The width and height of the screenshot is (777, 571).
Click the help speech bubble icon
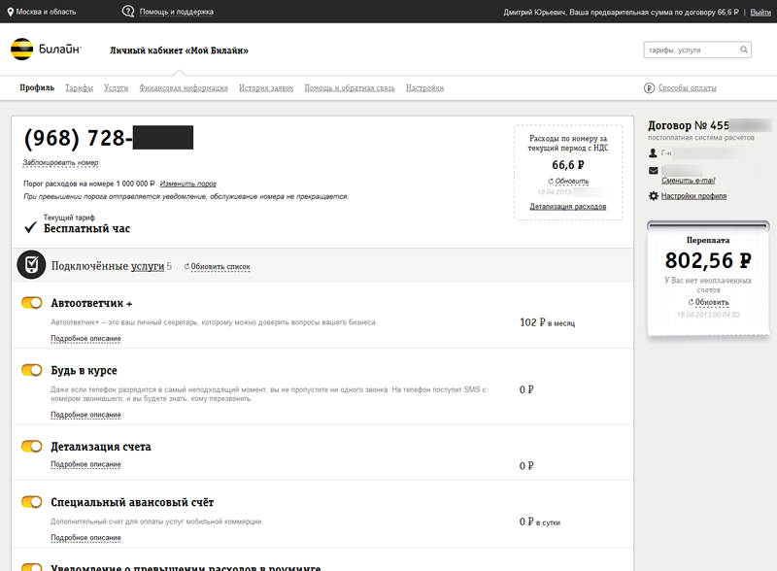click(x=128, y=11)
